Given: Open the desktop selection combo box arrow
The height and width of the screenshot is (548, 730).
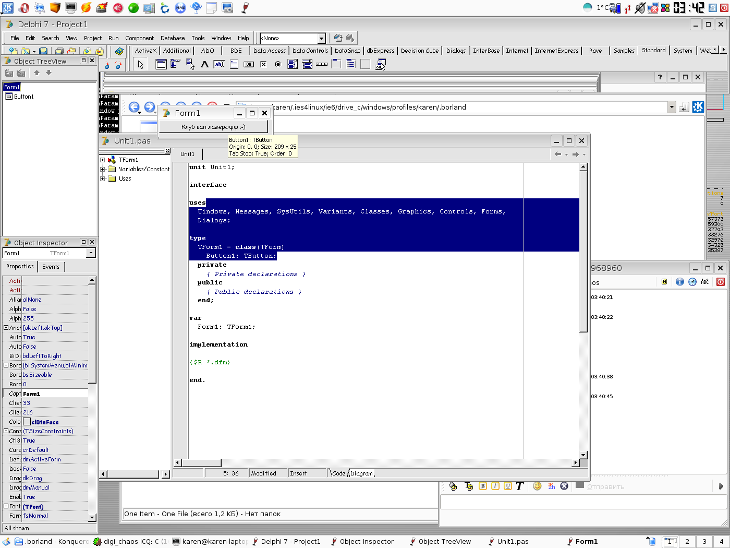Looking at the screenshot, I should (x=321, y=38).
